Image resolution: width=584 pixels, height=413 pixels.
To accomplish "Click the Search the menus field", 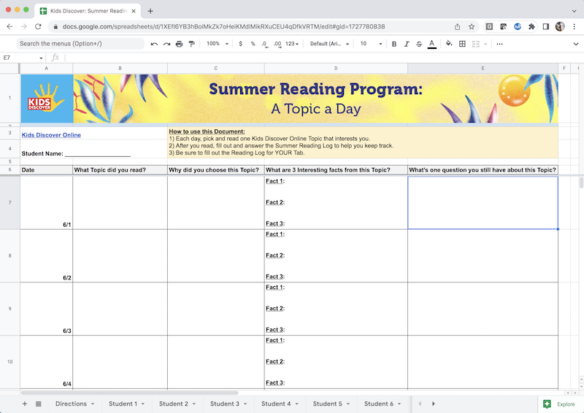I will click(80, 44).
